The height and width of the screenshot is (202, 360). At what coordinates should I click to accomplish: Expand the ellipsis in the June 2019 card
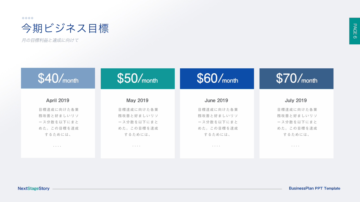tap(216, 146)
